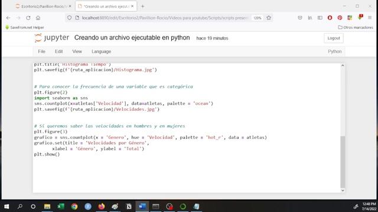The height and width of the screenshot is (212, 378).
Task: Click the Pinterest extension icon
Action: [340, 18]
